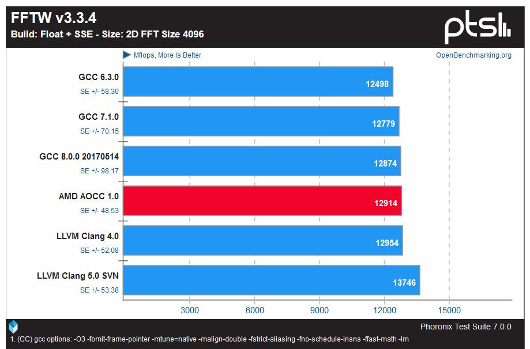Click the AMD AOCC 1.0 label
This screenshot has height=349, width=530.
coord(89,196)
